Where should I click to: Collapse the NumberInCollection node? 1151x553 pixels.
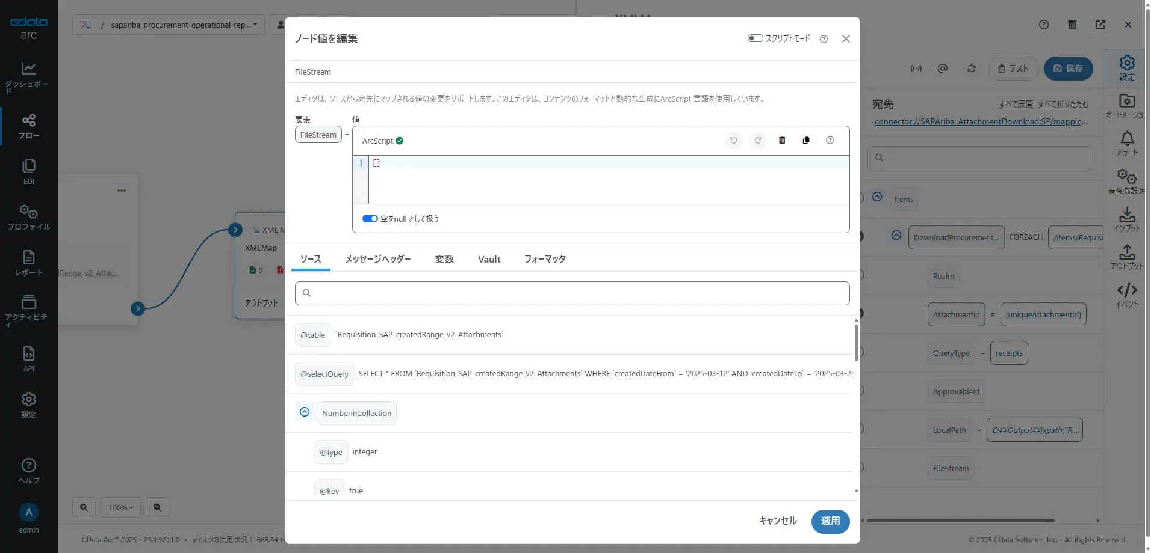click(305, 412)
